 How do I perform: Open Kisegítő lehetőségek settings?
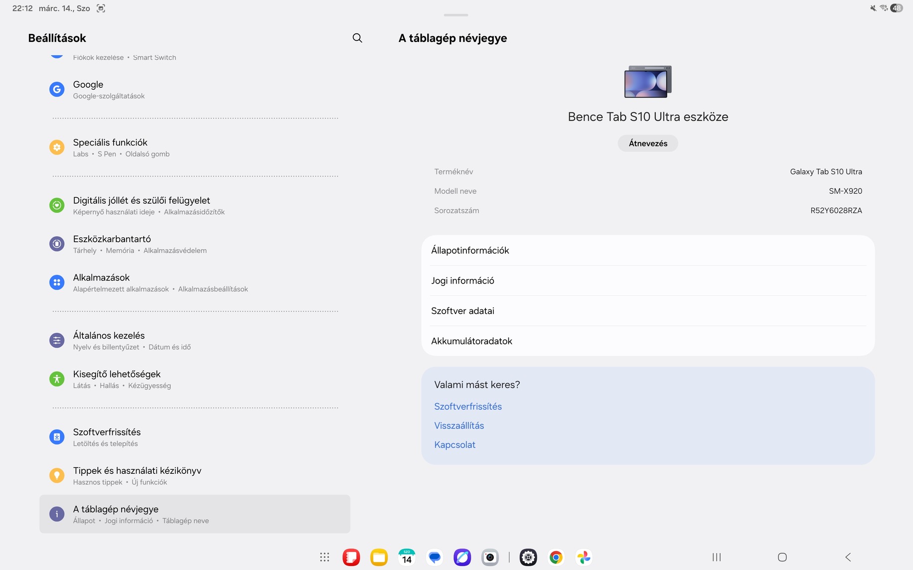pyautogui.click(x=195, y=379)
